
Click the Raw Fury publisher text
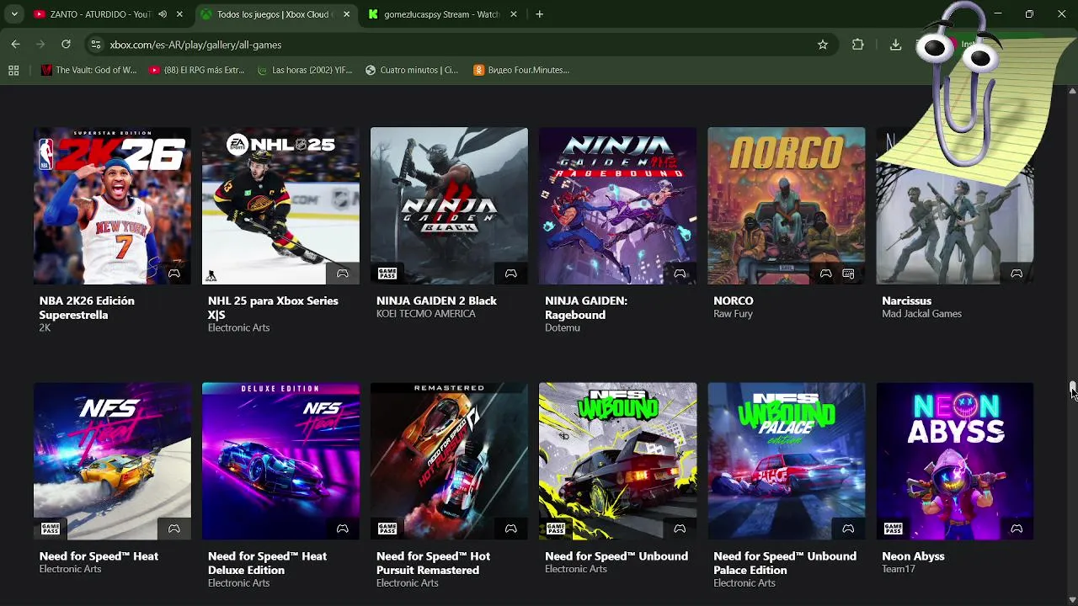[x=733, y=314]
